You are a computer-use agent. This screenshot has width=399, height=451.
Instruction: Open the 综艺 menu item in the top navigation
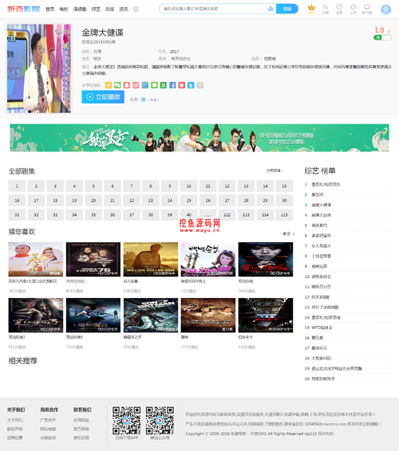coord(96,10)
